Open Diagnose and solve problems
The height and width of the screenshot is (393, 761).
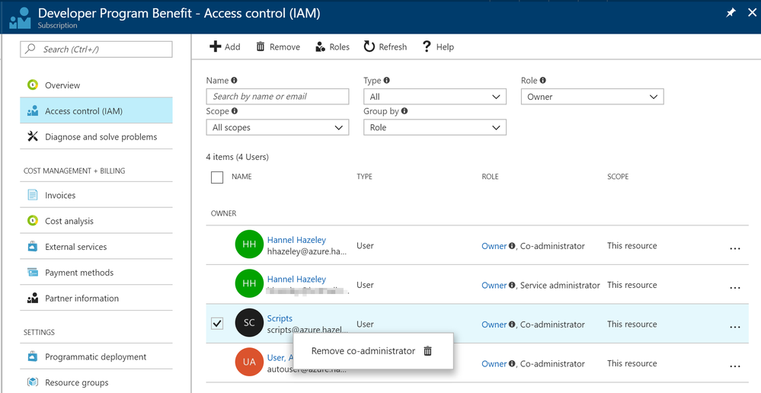tap(96, 136)
